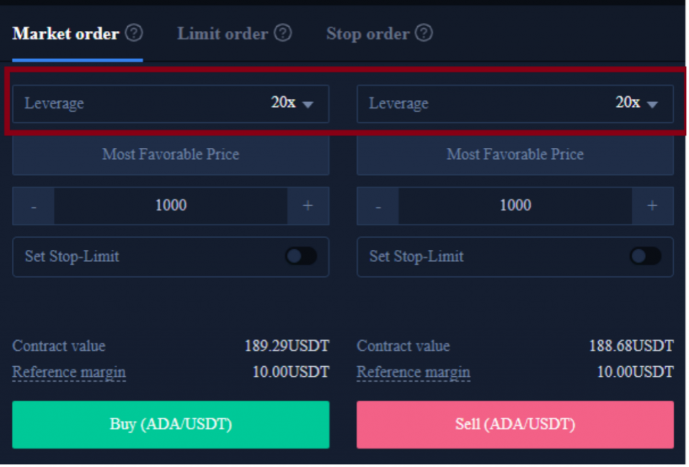
Task: Decrease sell quantity with minus button
Action: pos(377,206)
